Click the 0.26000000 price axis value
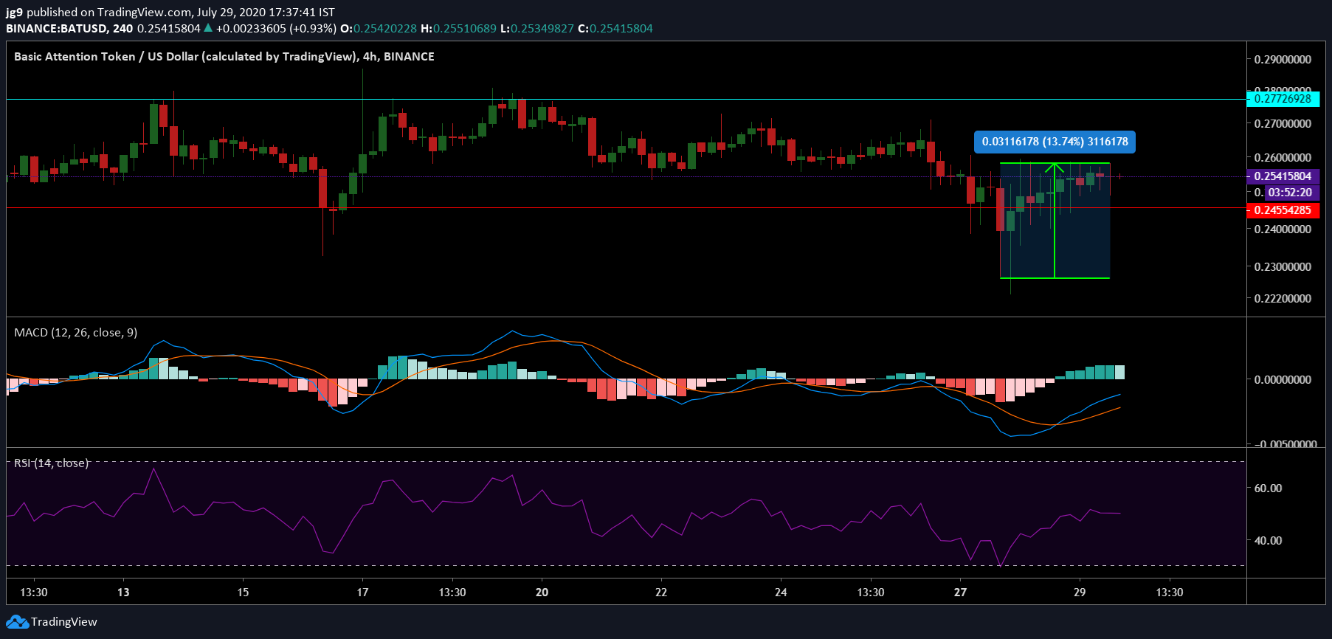Screen dimensions: 1332x639 pyautogui.click(x=1283, y=158)
